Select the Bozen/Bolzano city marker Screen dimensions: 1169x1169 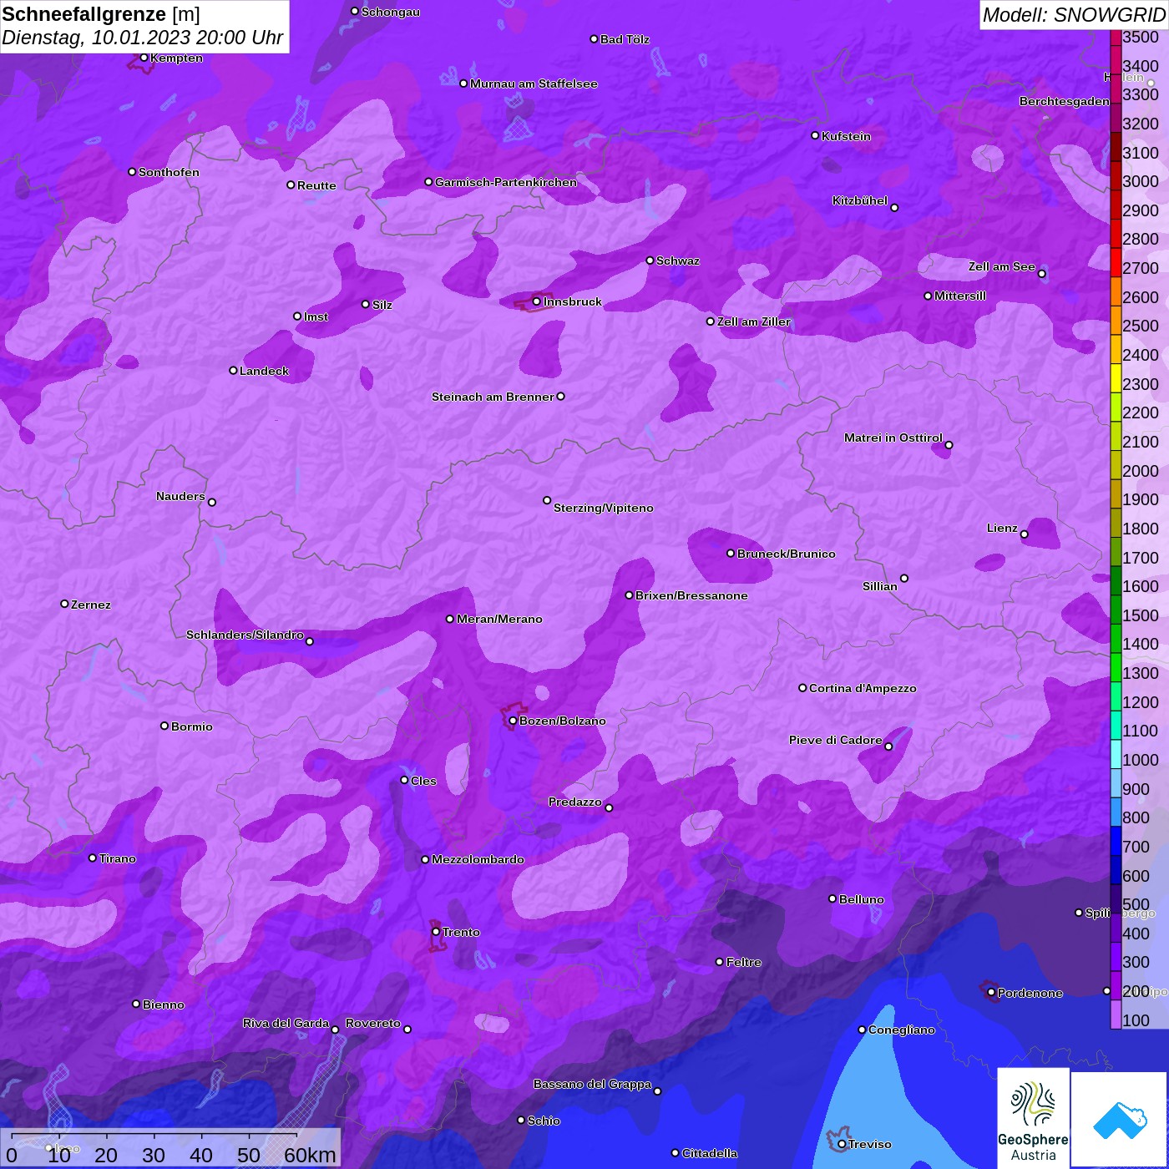[x=513, y=721]
